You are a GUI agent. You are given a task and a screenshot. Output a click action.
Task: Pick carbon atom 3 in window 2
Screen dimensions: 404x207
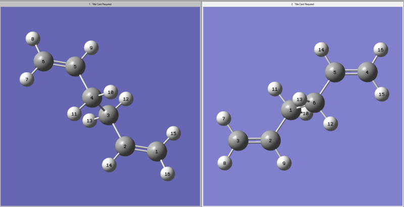click(238, 141)
